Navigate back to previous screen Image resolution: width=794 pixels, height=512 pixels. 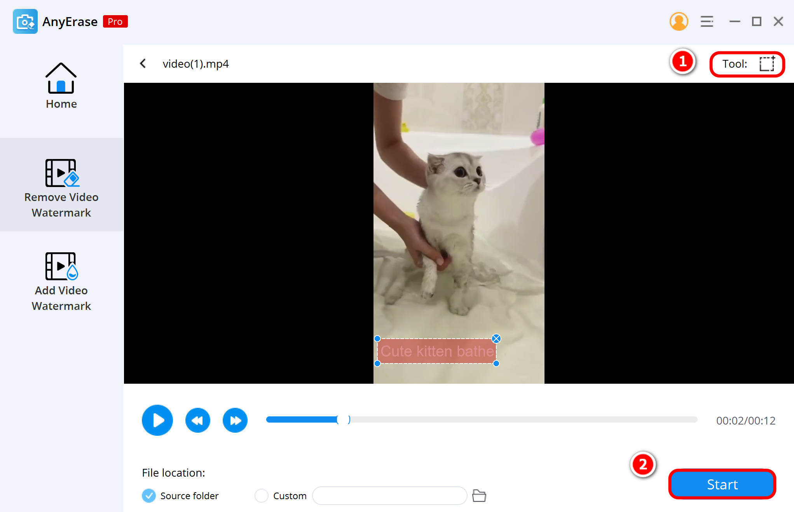(143, 64)
